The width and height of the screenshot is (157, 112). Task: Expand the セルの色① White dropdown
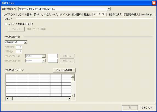44,56
